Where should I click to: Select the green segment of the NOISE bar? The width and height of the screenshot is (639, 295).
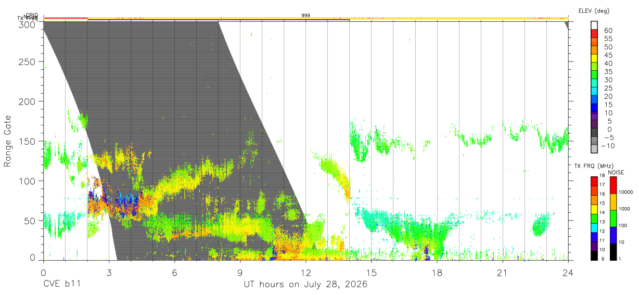[614, 219]
